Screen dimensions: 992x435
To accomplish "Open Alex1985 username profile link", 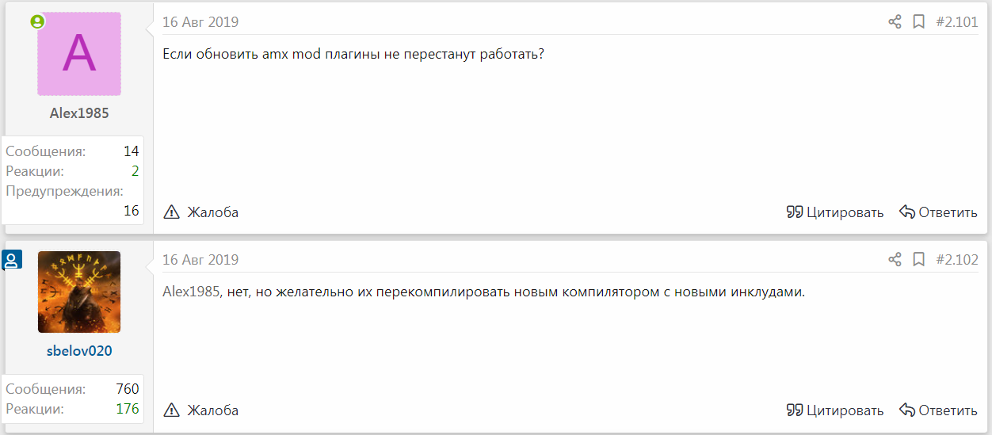I will [79, 113].
